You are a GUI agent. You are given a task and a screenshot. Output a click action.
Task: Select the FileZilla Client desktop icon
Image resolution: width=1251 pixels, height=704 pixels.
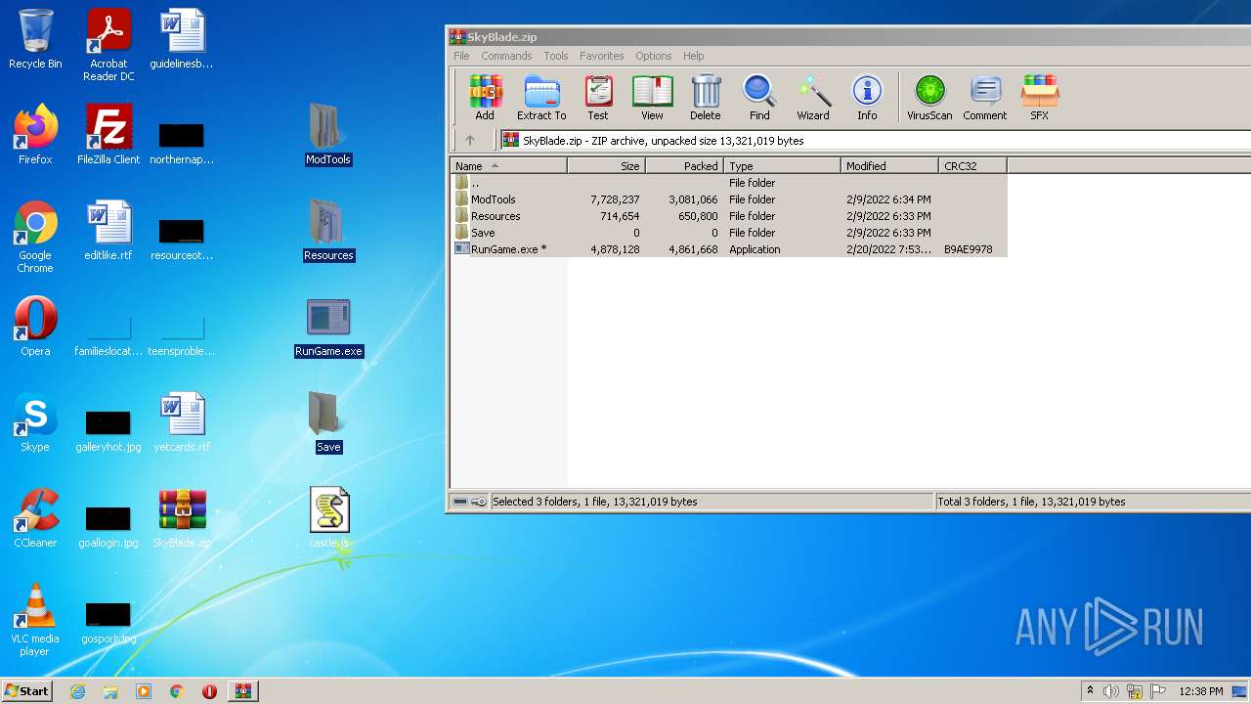click(x=108, y=135)
